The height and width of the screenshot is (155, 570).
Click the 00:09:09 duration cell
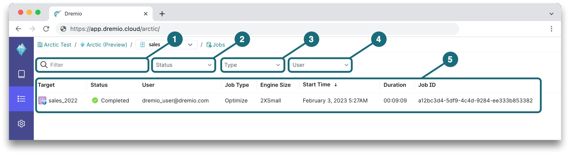click(395, 101)
